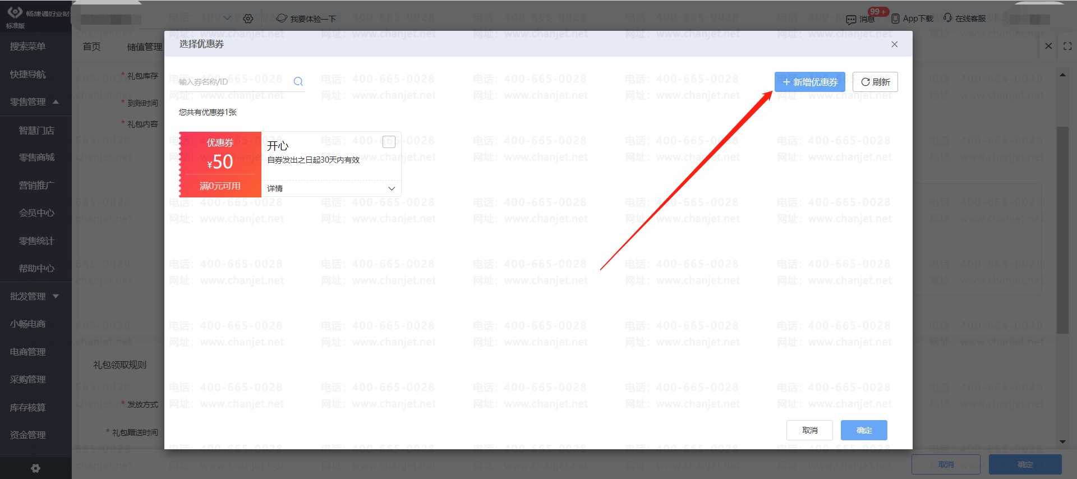Select the 开心 coupon checkbox
This screenshot has width=1077, height=479.
click(x=389, y=142)
